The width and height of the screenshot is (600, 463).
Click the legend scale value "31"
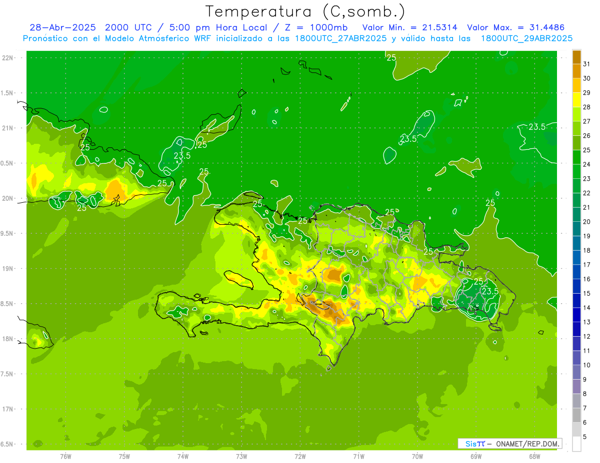(x=587, y=64)
